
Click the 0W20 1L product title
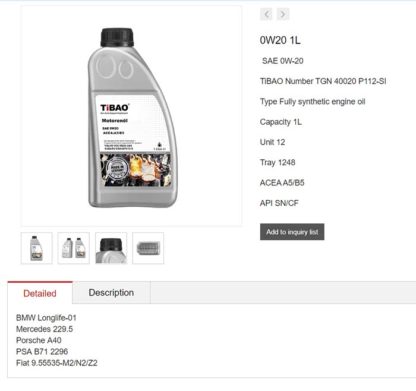click(281, 40)
